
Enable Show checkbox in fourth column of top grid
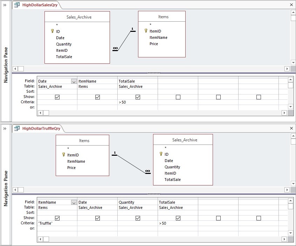click(x=178, y=97)
